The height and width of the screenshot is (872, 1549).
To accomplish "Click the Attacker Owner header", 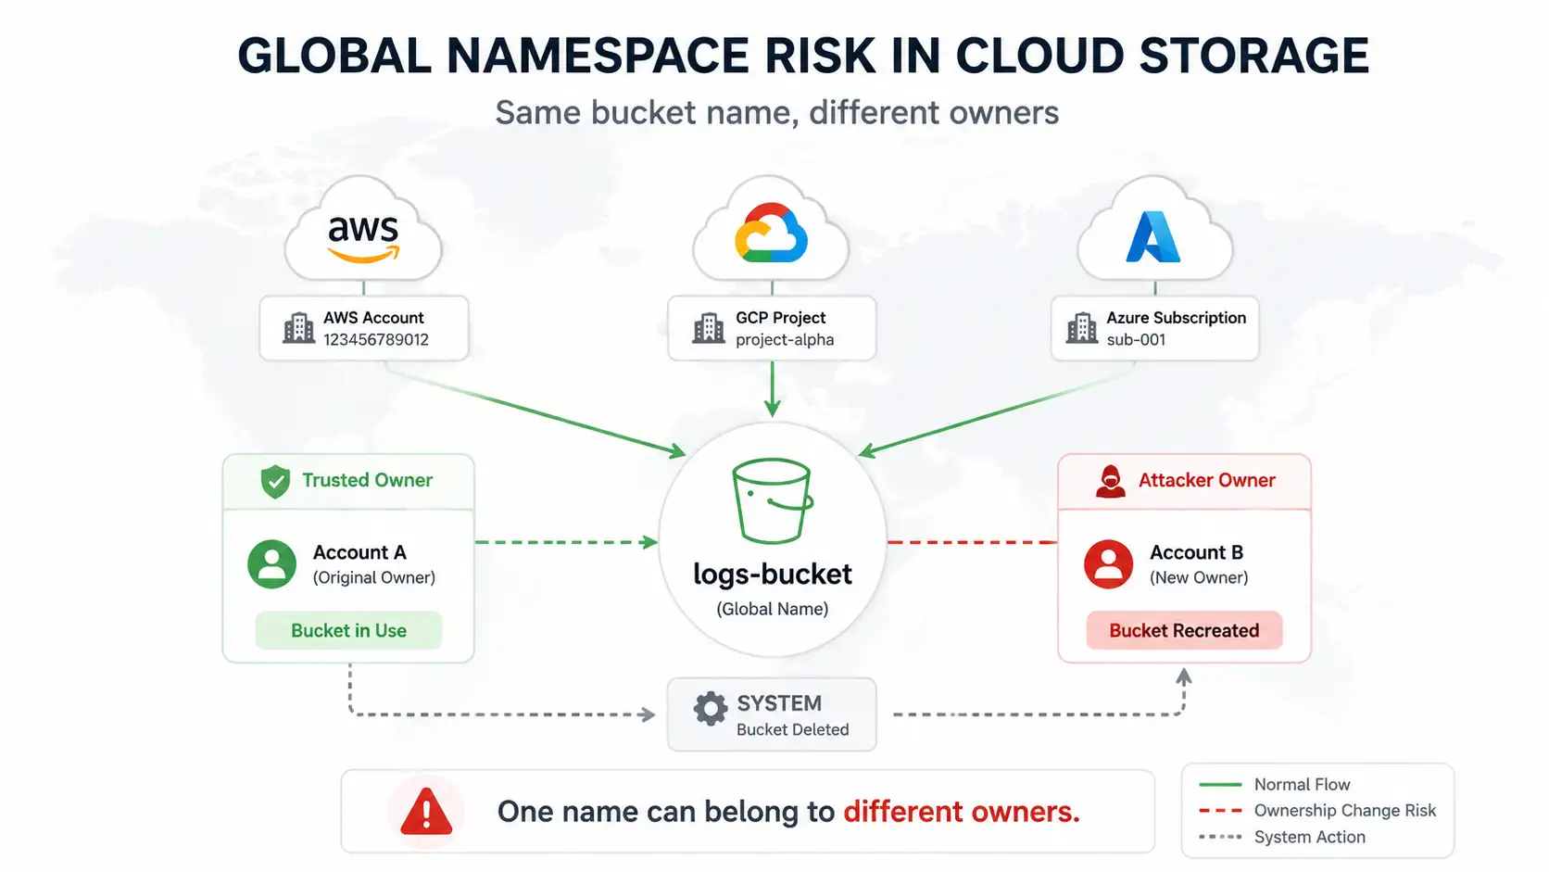I will [1184, 481].
